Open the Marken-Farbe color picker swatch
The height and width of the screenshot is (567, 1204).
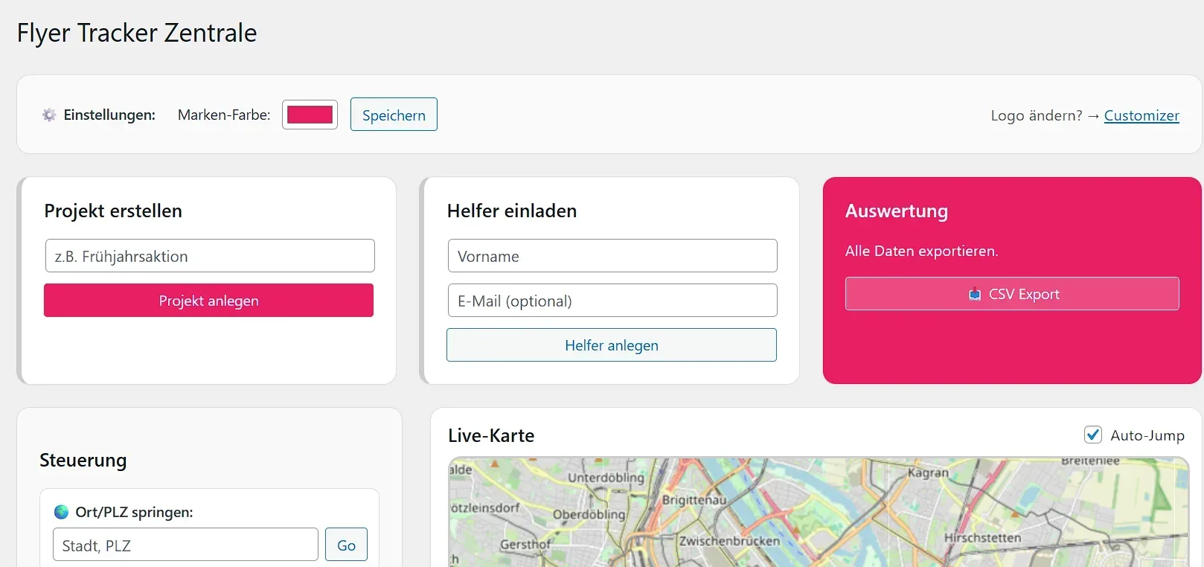point(310,115)
